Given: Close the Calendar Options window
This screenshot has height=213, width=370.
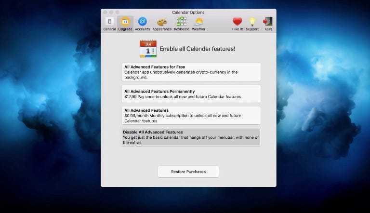Looking at the screenshot, I should coord(105,12).
